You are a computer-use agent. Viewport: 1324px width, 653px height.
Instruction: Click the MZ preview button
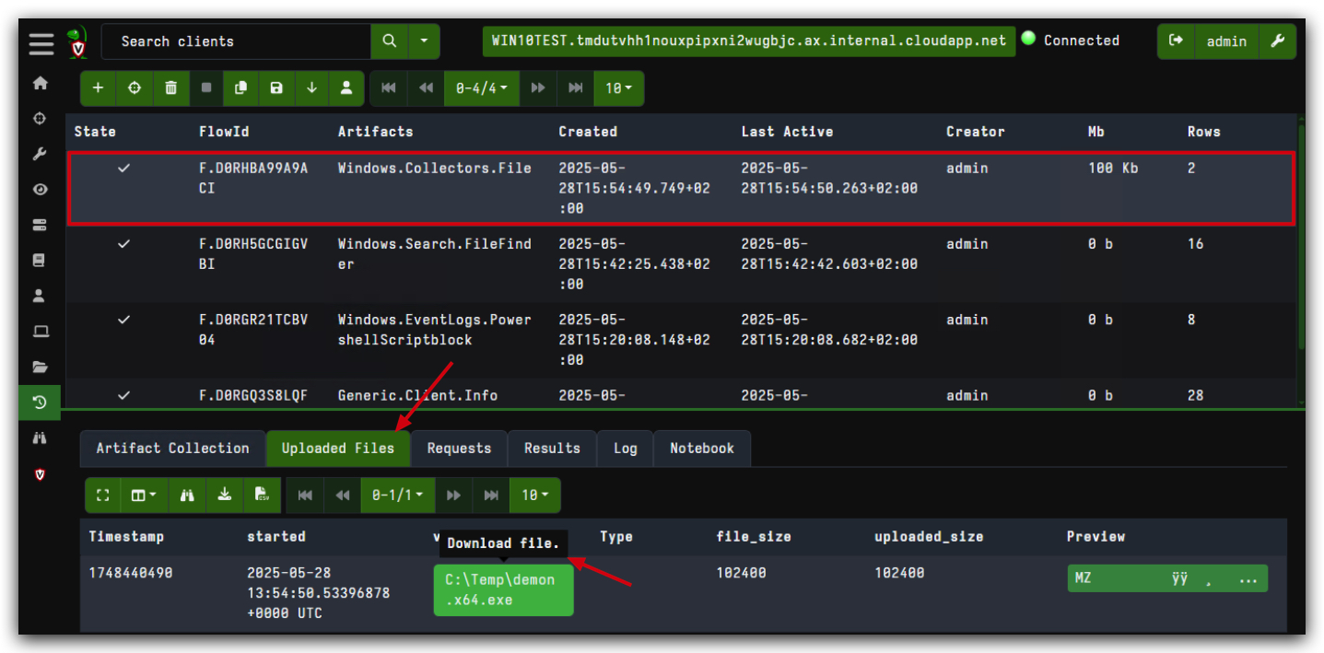tap(1167, 579)
